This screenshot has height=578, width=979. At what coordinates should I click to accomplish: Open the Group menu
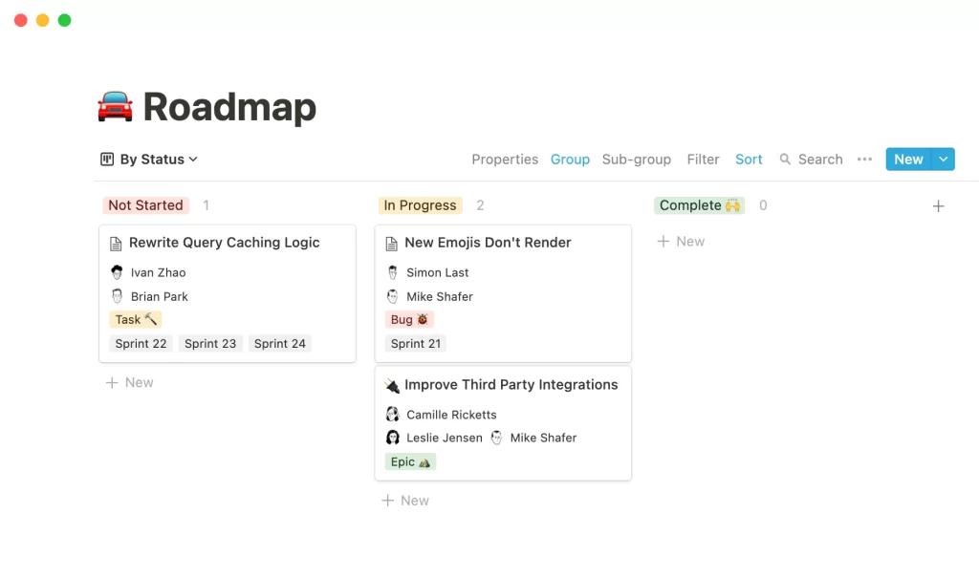pyautogui.click(x=570, y=160)
